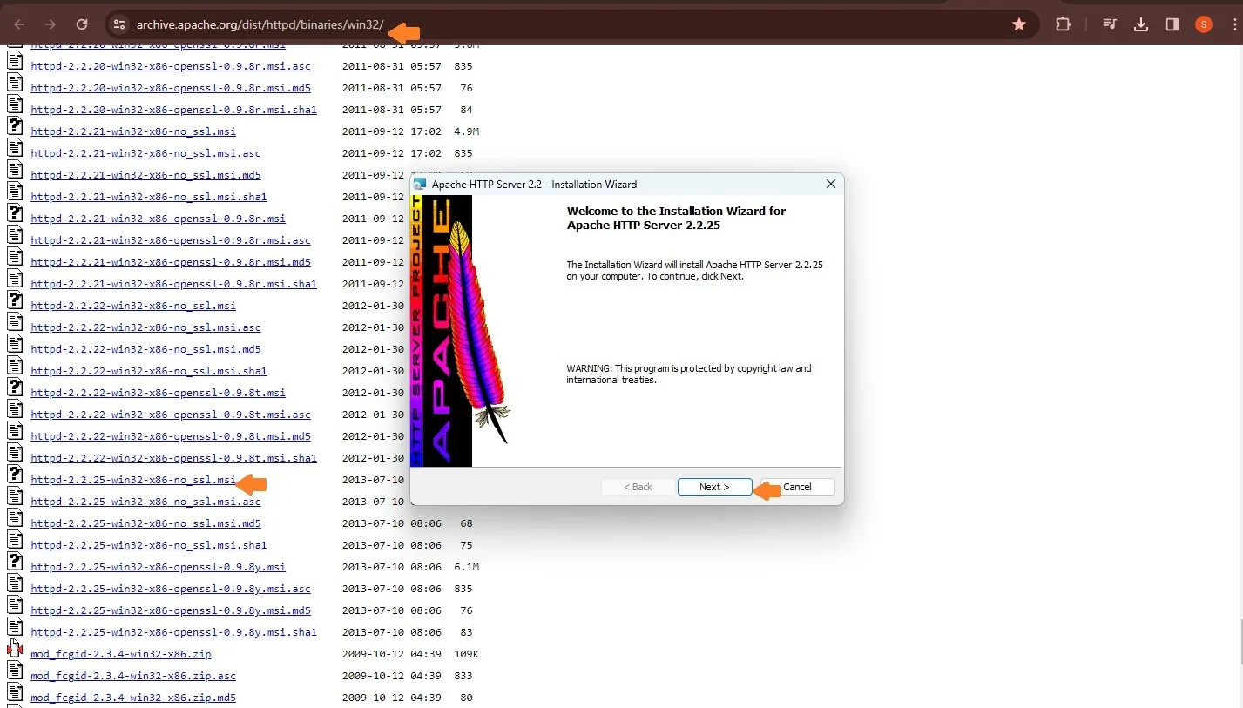Screen dimensions: 1243x708
Task: Go forward in browser history
Action: [51, 24]
